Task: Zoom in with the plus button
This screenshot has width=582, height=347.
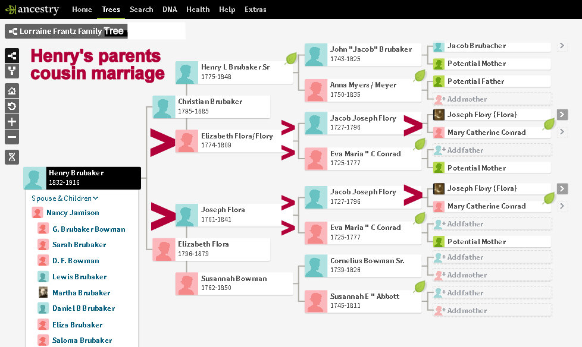Action: pyautogui.click(x=12, y=122)
